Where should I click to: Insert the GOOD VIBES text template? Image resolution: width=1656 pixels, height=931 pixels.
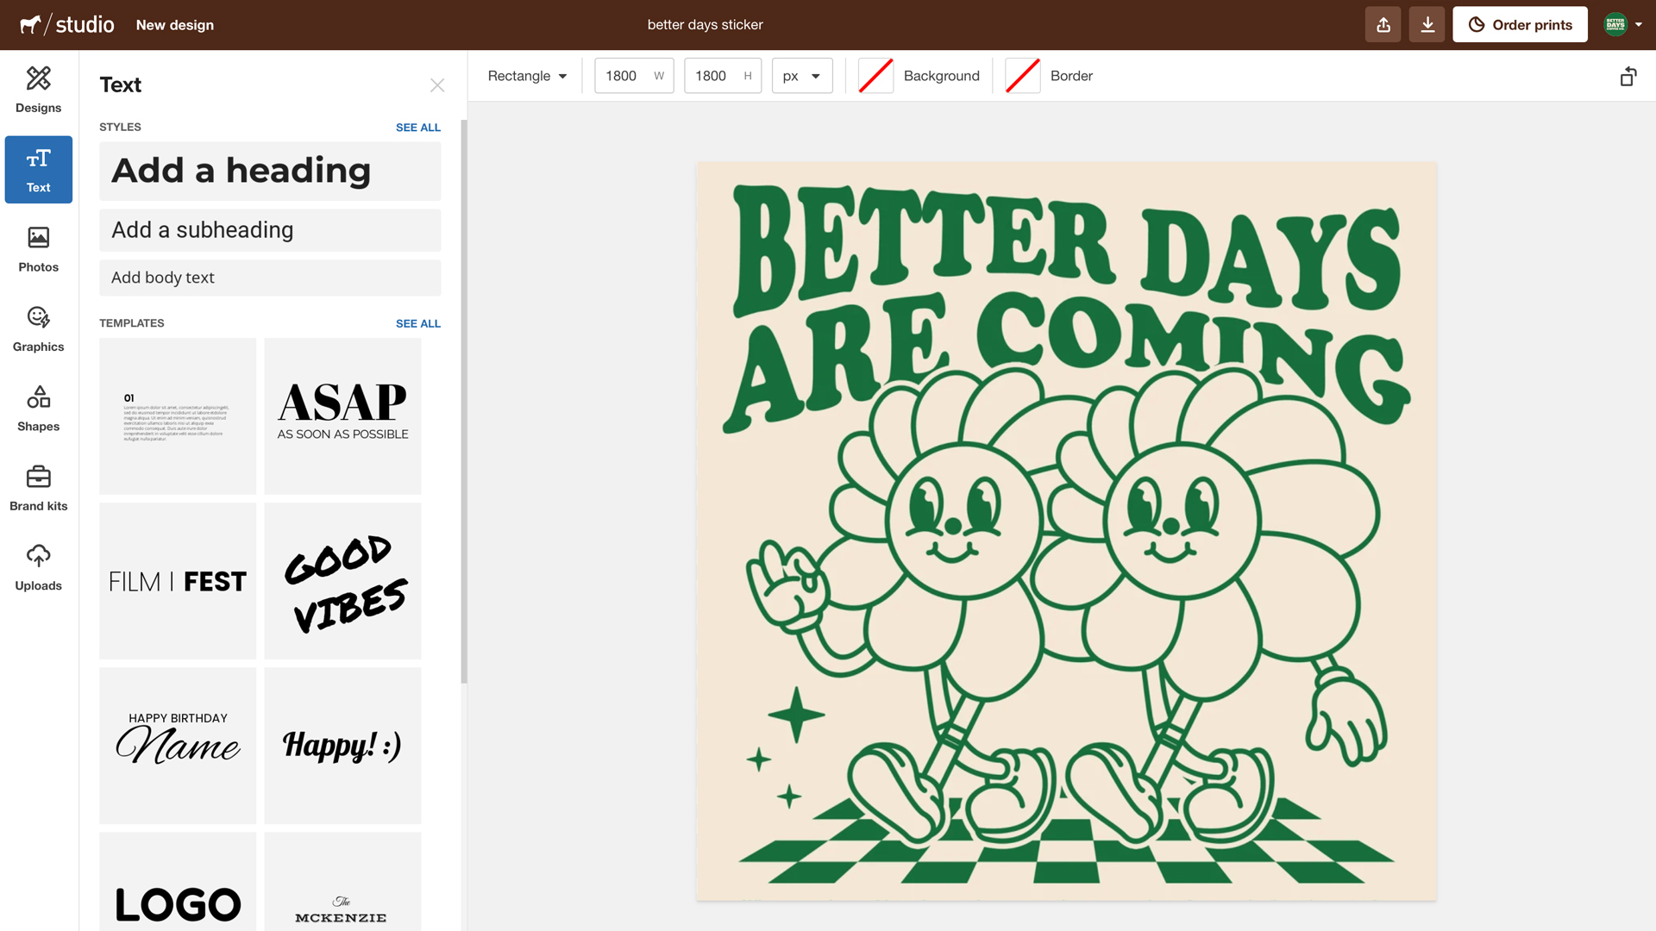point(342,580)
